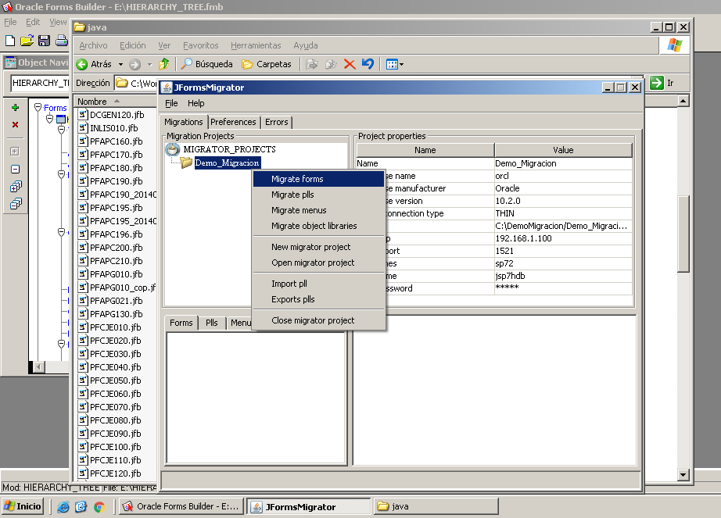Click the MIGRATOR_PROJECTS root icon in JFormsMigrator
This screenshot has height=518, width=721.
pyautogui.click(x=173, y=149)
